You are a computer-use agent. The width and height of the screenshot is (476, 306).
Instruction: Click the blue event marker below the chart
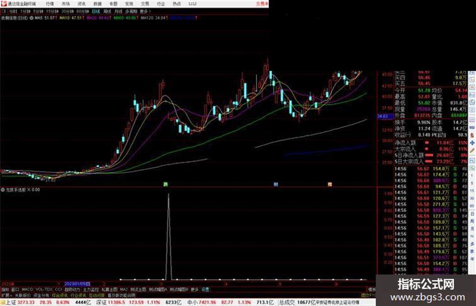tap(276, 184)
